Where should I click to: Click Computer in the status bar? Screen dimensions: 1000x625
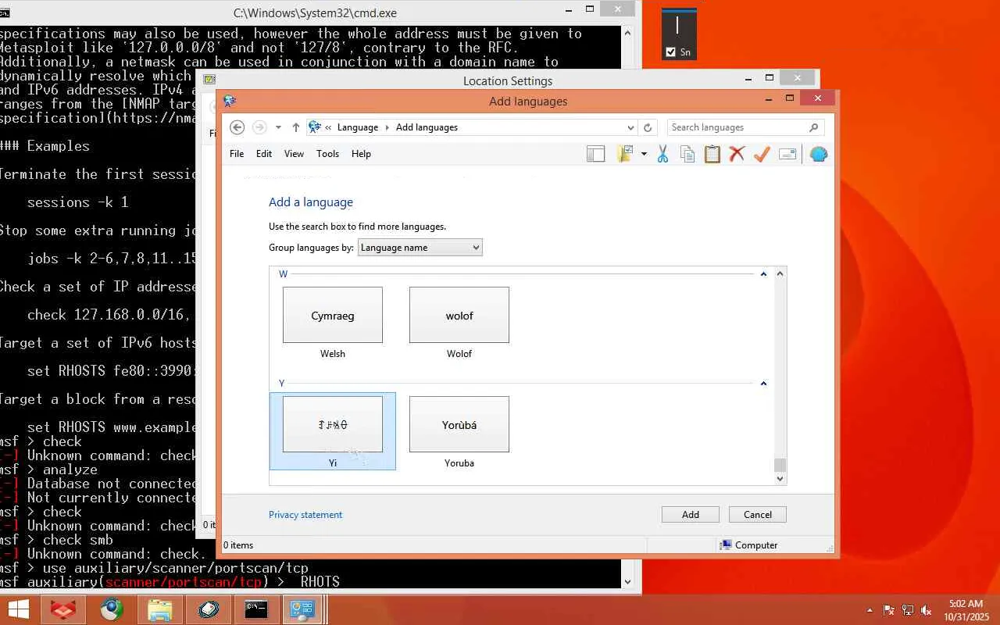(x=748, y=545)
